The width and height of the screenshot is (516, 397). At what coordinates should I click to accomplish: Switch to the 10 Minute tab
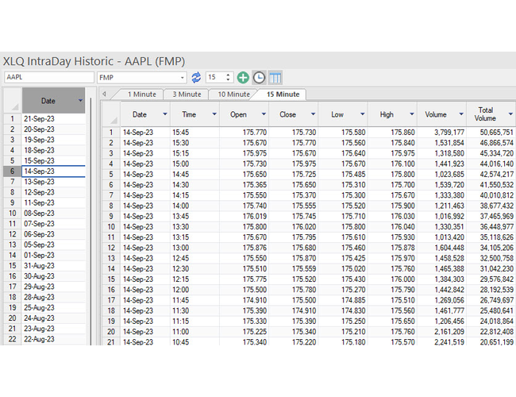pyautogui.click(x=233, y=94)
